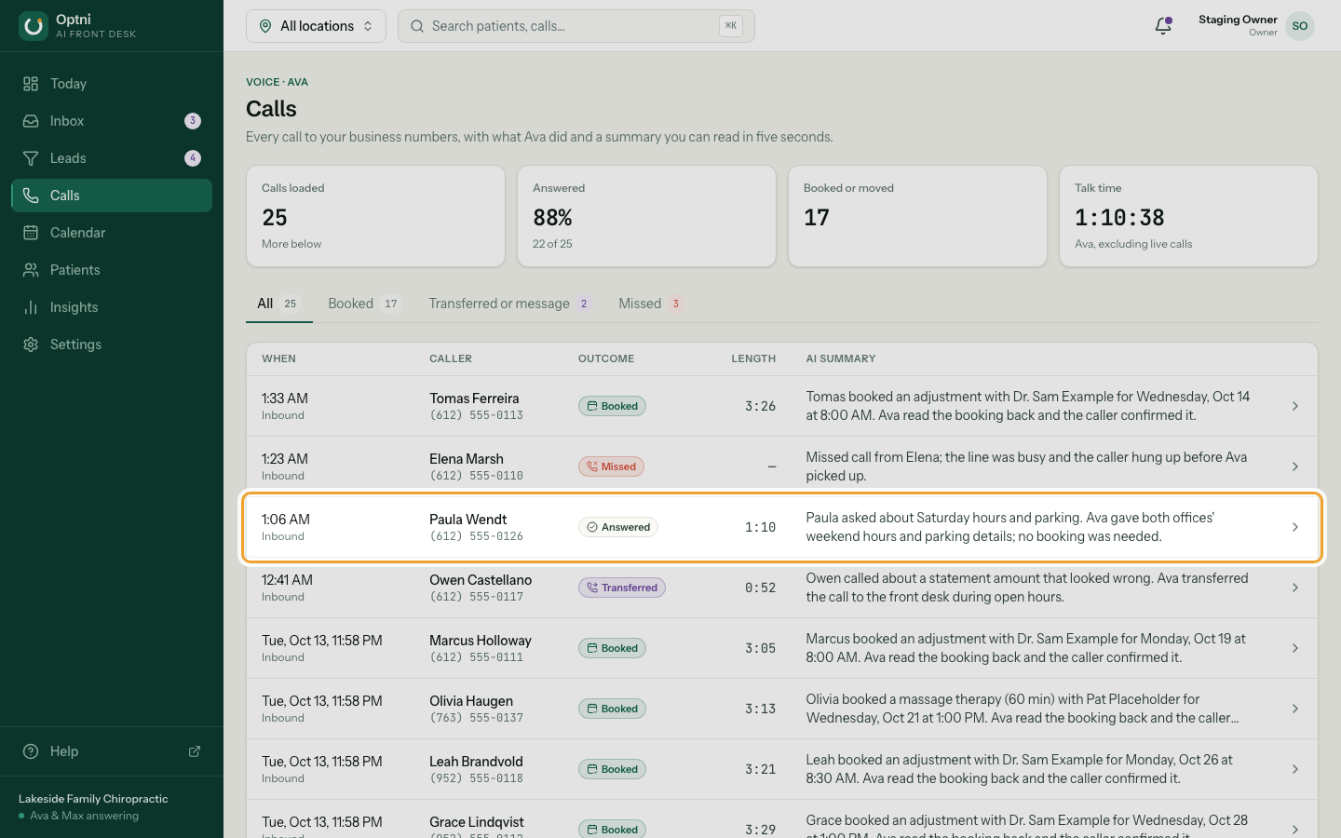Click the Answered 88% stat card
Image resolution: width=1341 pixels, height=838 pixels.
(x=646, y=216)
